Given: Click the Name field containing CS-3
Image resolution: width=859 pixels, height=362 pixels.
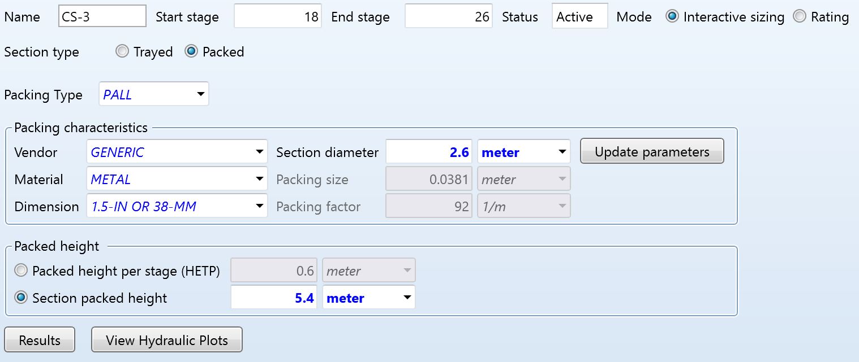Looking at the screenshot, I should tap(102, 17).
